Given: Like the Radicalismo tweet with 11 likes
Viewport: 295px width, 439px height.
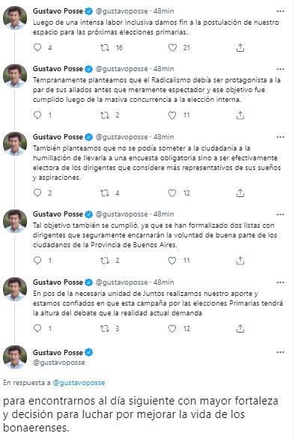Looking at the screenshot, I should tap(172, 115).
